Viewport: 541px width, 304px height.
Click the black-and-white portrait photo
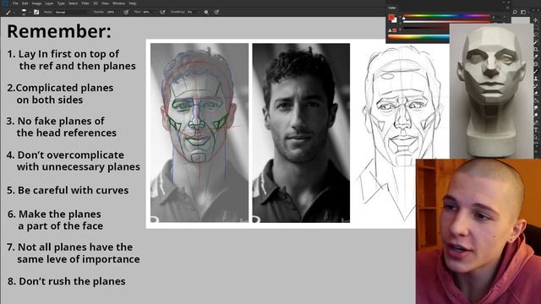pos(301,133)
